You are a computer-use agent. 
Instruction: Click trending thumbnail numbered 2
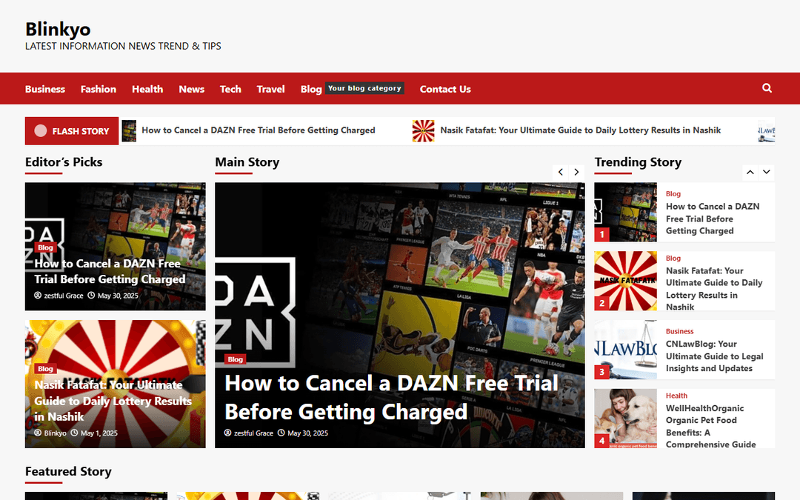click(x=625, y=281)
